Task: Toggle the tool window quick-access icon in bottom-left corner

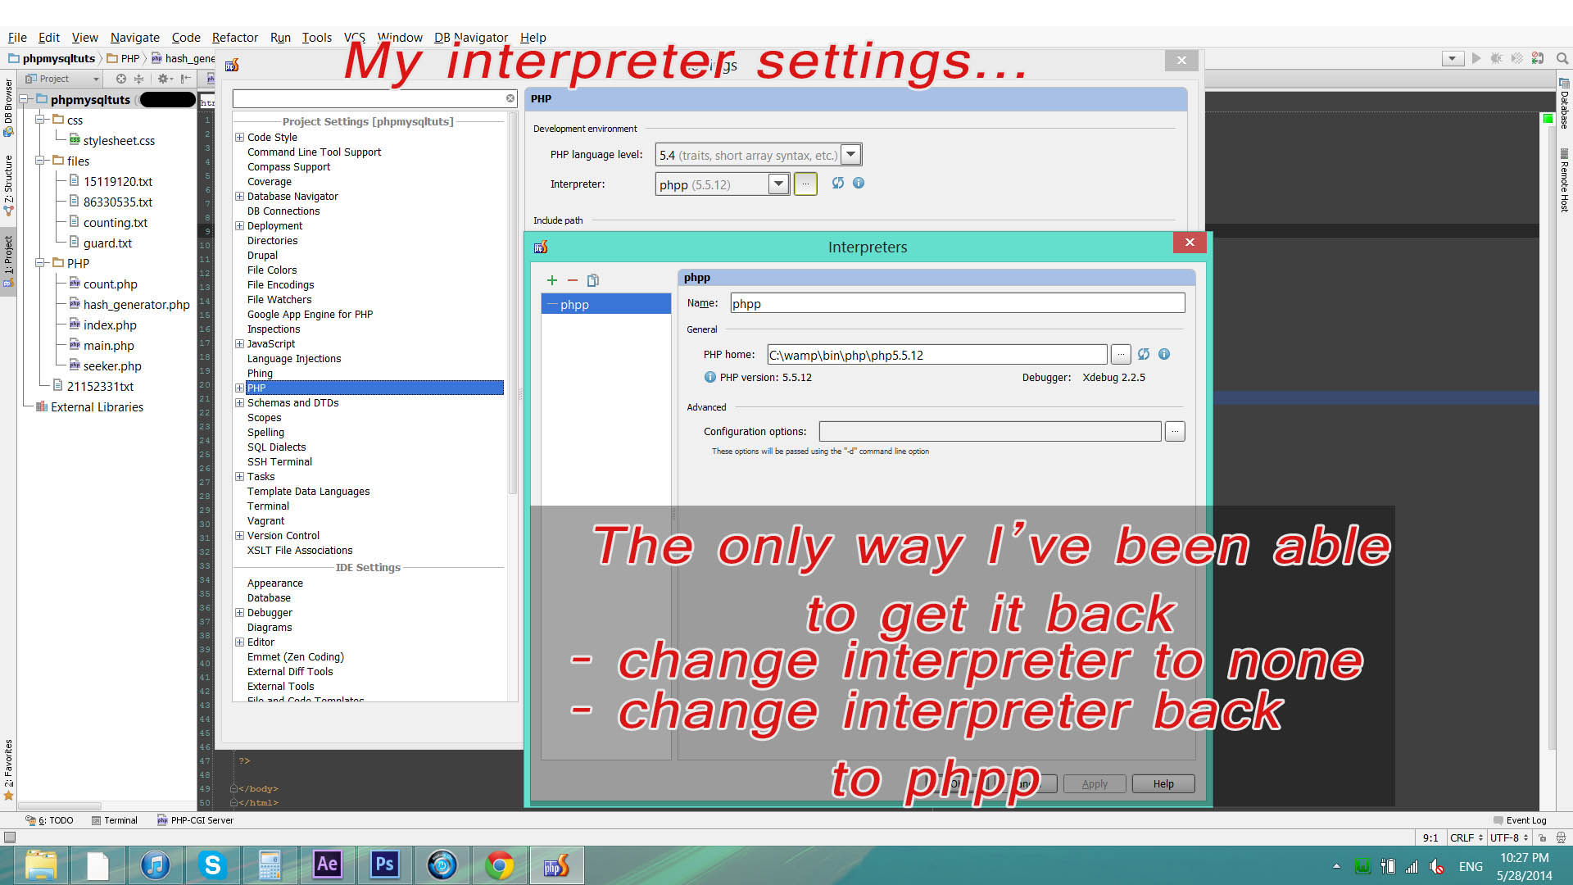Action: pos(10,837)
